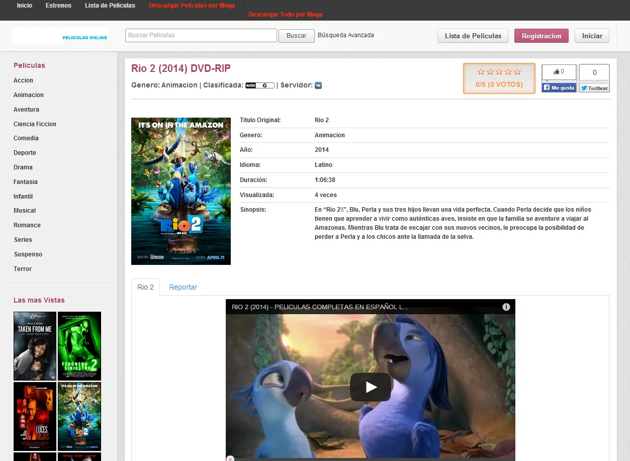Click the Buscar button

(297, 36)
